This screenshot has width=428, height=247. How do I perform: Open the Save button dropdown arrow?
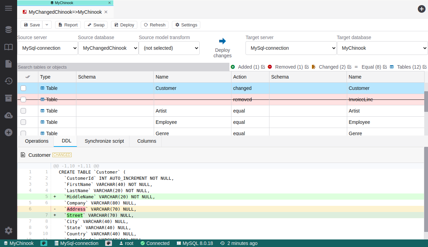click(x=47, y=25)
